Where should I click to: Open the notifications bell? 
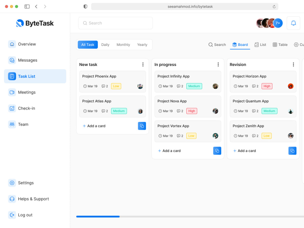(293, 23)
